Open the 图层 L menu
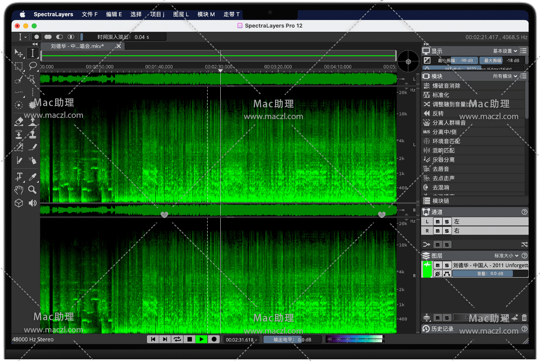Screen dimensions: 540x361 [x=181, y=14]
